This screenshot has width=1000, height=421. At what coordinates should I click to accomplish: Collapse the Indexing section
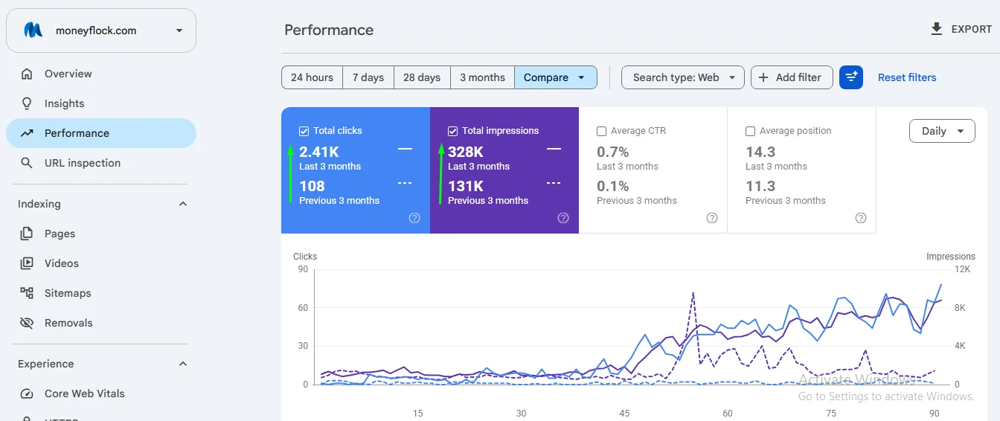tap(183, 204)
